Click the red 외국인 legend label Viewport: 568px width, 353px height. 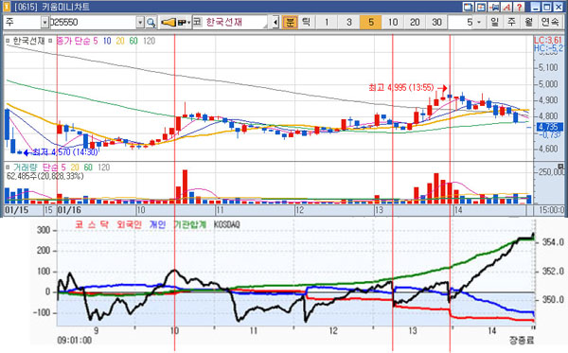pyautogui.click(x=129, y=225)
